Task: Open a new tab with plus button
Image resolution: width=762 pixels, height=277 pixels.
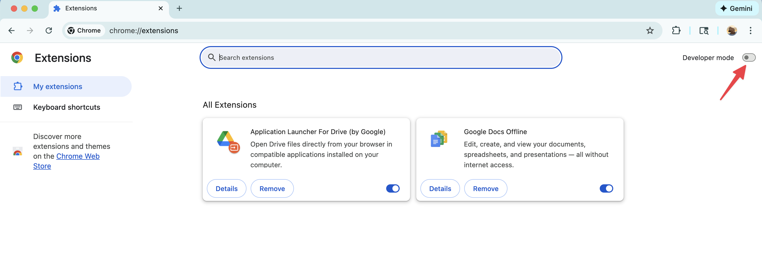Action: point(179,8)
